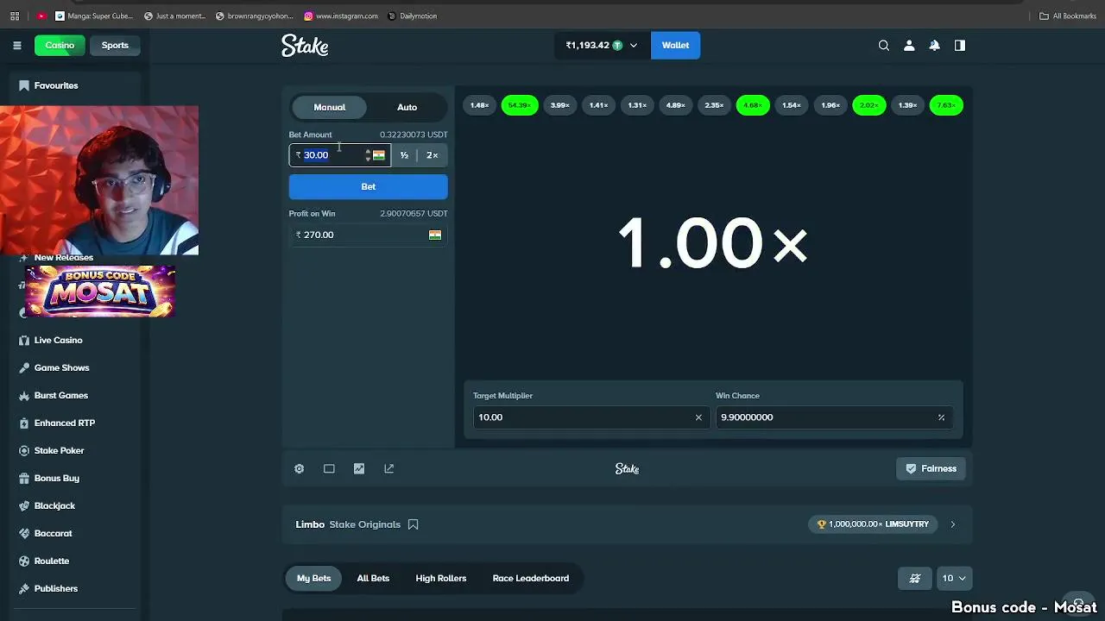
Task: Switch to brownrangyoyohon browser tab
Action: point(255,16)
